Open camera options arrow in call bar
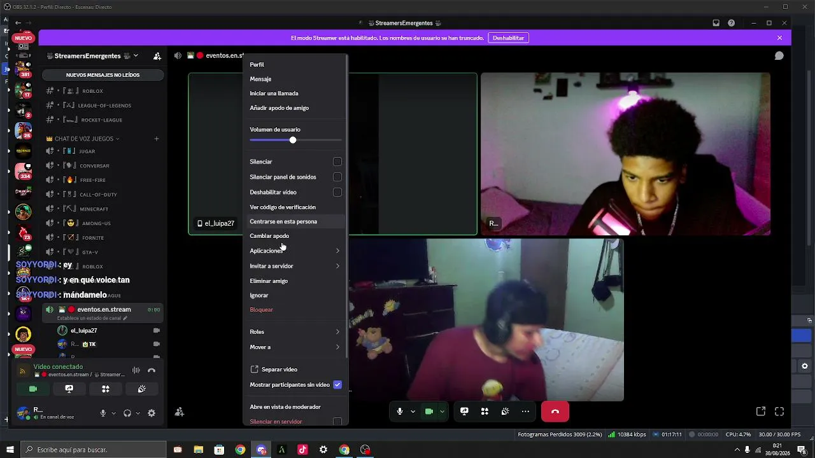815x458 pixels. coord(442,412)
